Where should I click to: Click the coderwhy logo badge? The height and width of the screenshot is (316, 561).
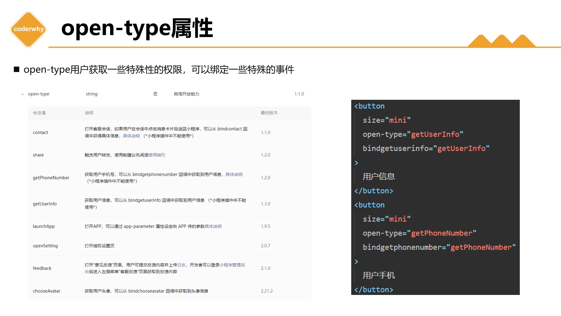pyautogui.click(x=28, y=29)
